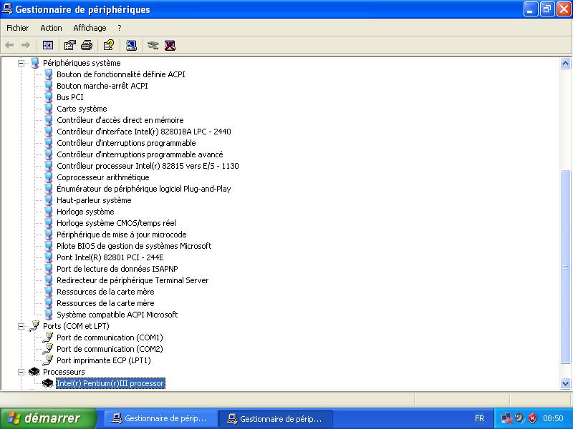Select the Horloge système item
The image size is (573, 429).
tap(85, 212)
